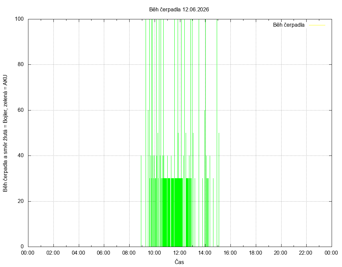Image resolution: width=342 pixels, height=267 pixels.
Task: Click the x-axis time 20:00
Action: (x=281, y=253)
